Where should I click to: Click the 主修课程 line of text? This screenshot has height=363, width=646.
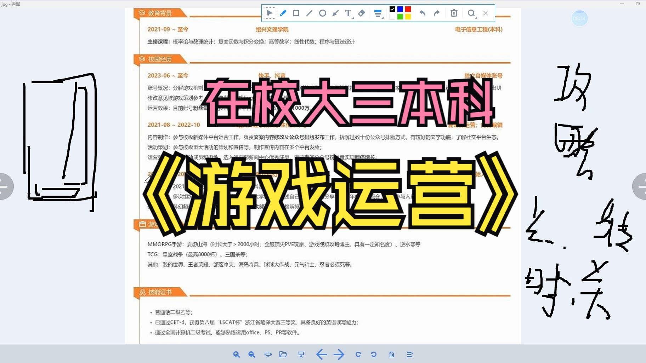[x=251, y=42]
